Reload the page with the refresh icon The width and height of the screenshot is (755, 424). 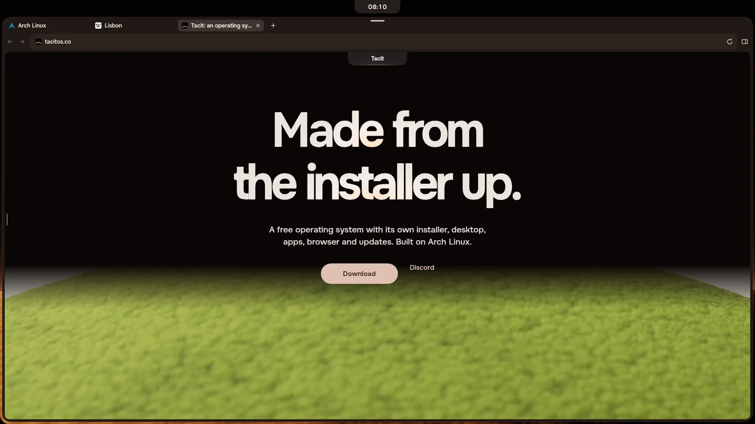pos(730,41)
